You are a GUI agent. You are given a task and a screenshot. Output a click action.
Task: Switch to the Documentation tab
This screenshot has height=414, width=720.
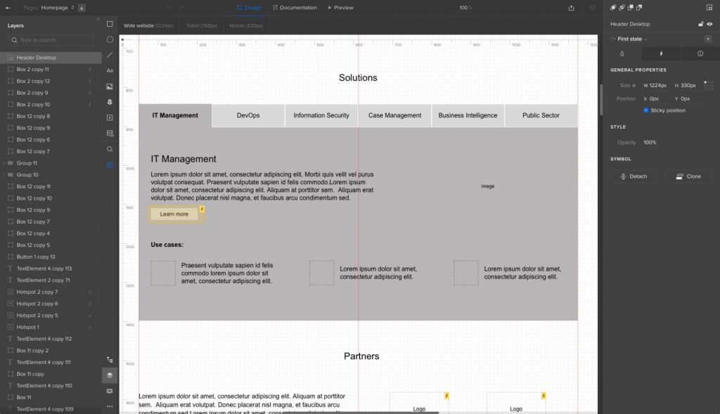295,8
